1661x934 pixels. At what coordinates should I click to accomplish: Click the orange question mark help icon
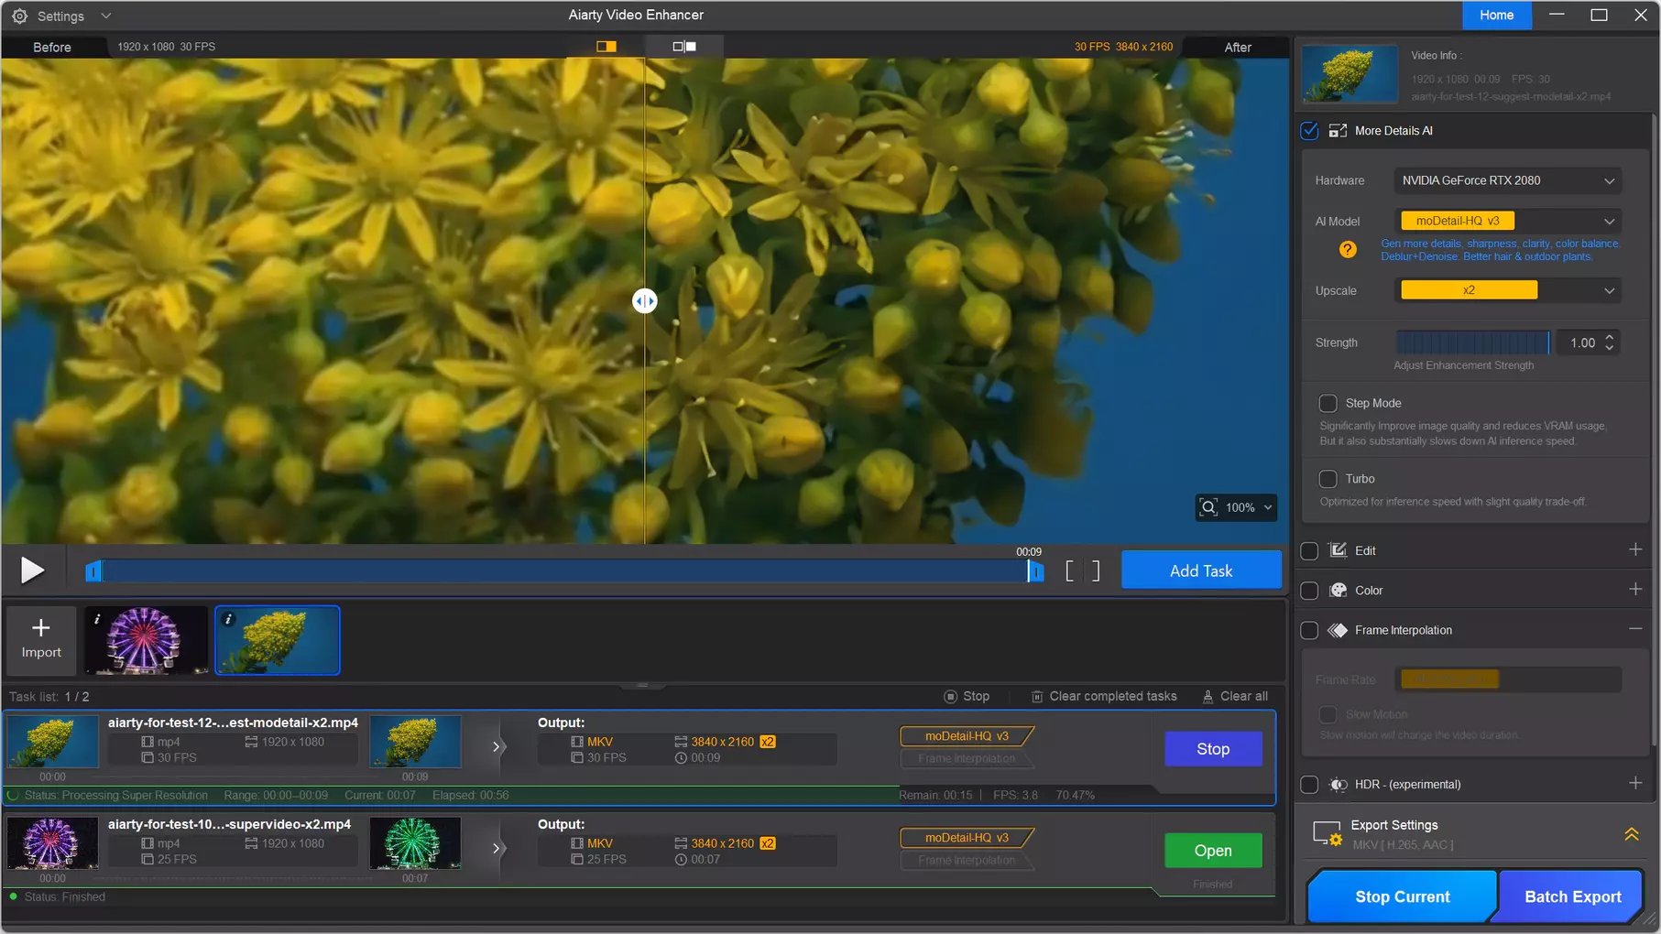(x=1348, y=249)
